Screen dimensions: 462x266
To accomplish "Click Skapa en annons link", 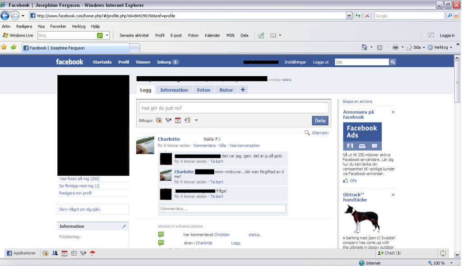I will [x=357, y=101].
